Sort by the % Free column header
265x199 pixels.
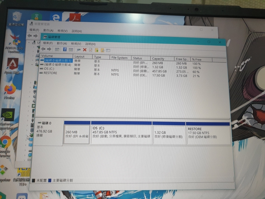click(x=201, y=60)
